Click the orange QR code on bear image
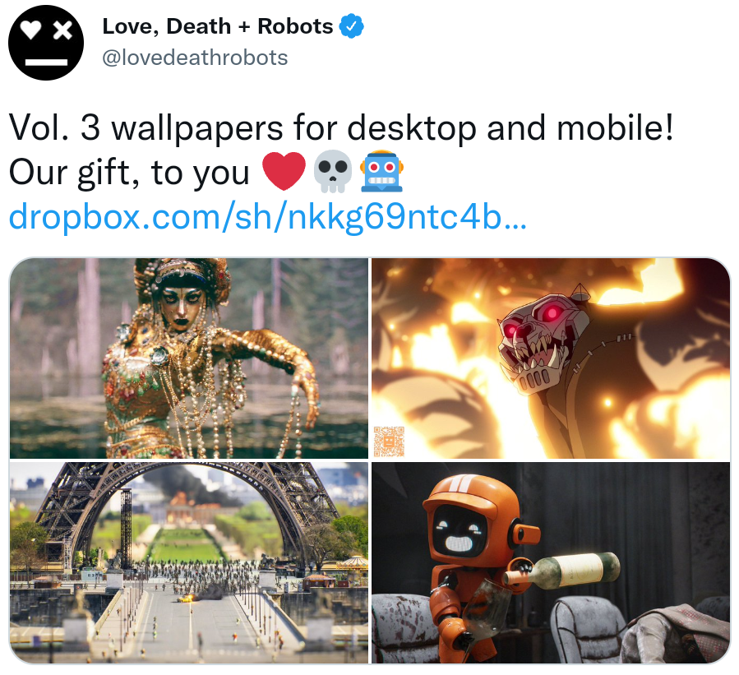Image resolution: width=739 pixels, height=675 pixels. pos(389,442)
